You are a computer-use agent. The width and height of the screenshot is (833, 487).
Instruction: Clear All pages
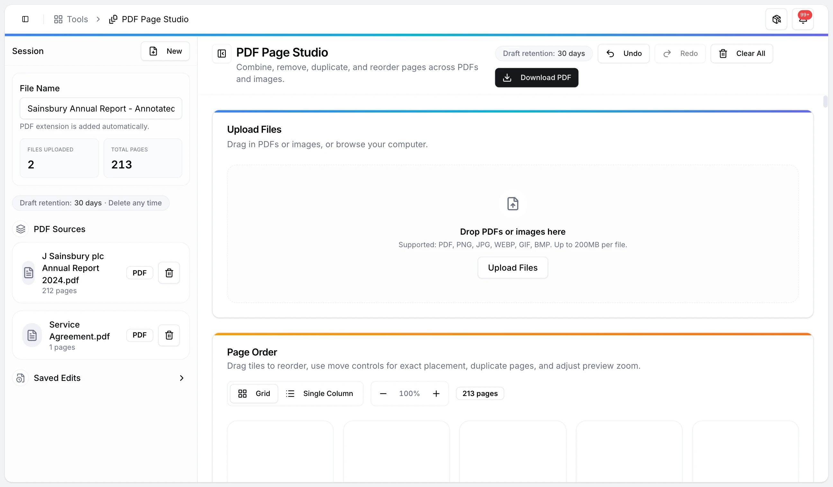point(741,53)
